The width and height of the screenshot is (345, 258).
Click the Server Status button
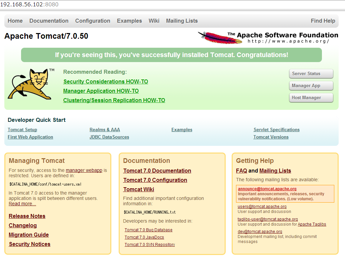coord(311,74)
